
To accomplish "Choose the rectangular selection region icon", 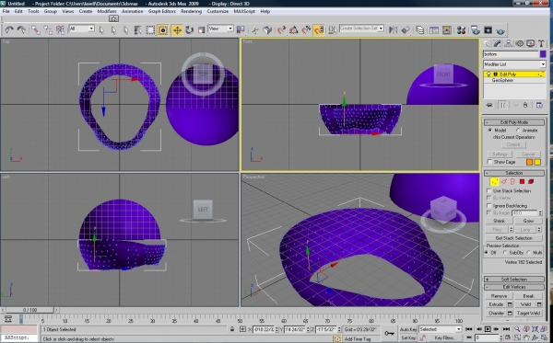I will point(150,30).
